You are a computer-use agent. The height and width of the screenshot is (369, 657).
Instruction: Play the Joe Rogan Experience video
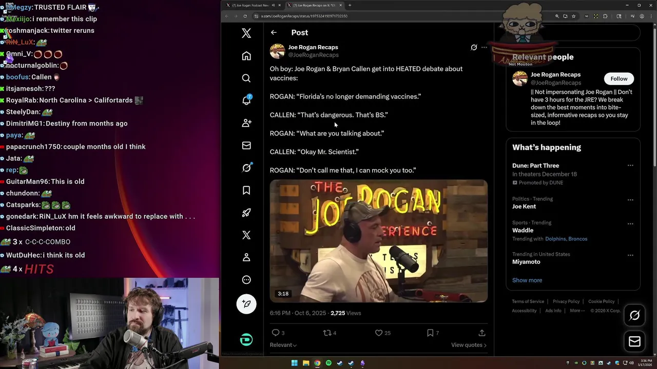coord(379,241)
